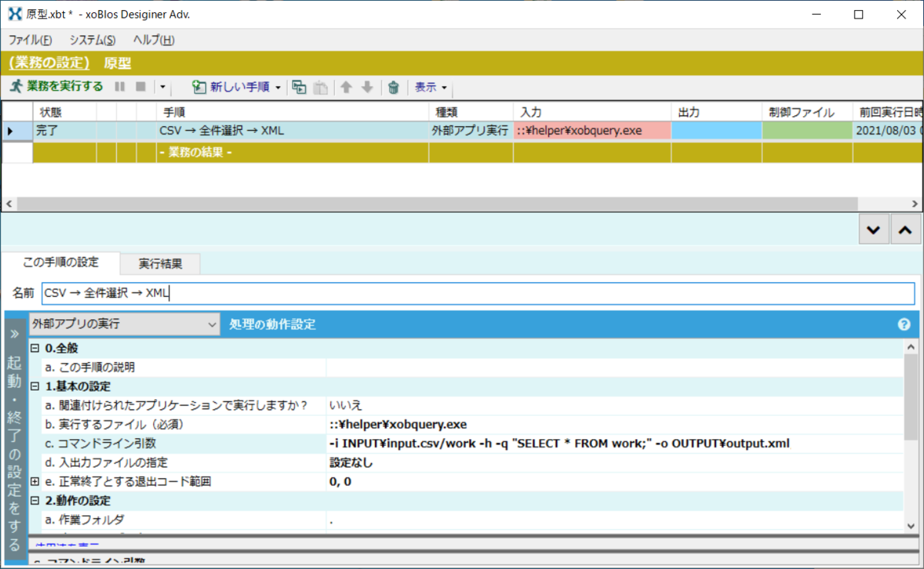924x569 pixels.
Task: Click the move step down arrow icon
Action: pyautogui.click(x=367, y=87)
